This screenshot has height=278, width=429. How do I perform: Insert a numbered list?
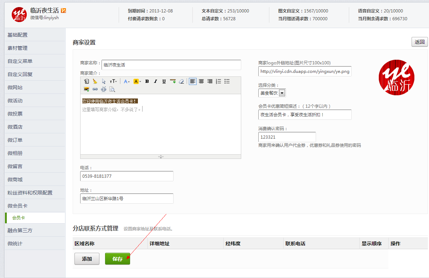(x=218, y=81)
